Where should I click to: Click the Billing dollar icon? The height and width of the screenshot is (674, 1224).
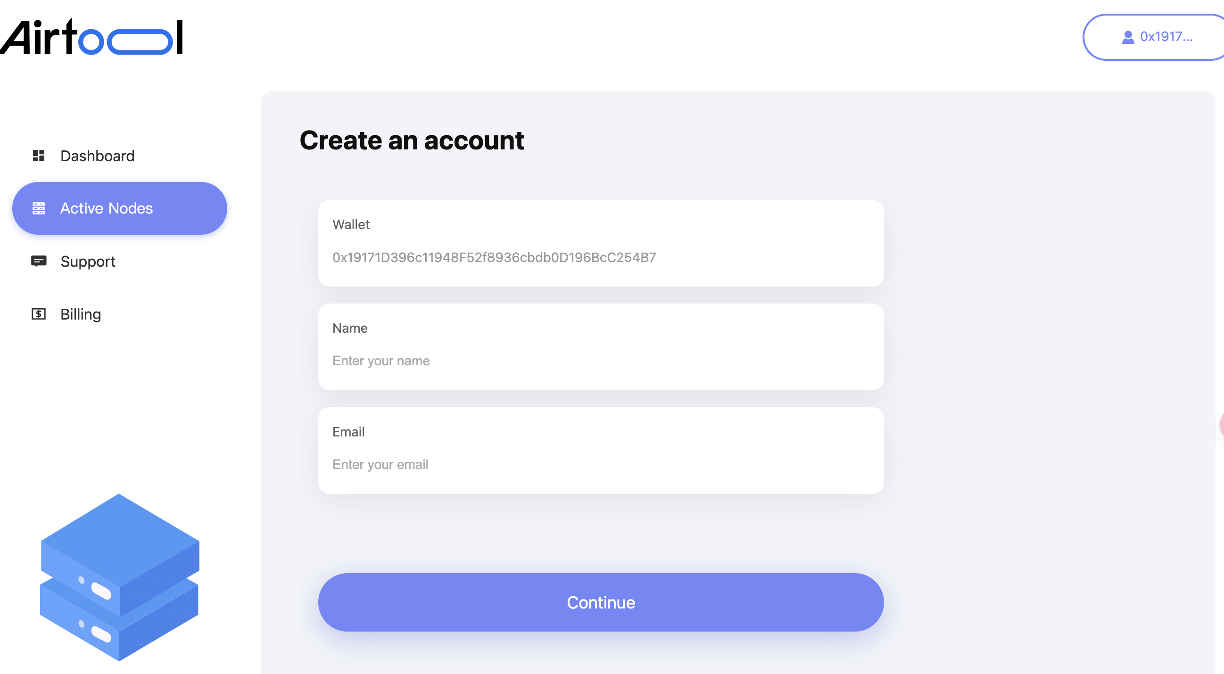[39, 314]
